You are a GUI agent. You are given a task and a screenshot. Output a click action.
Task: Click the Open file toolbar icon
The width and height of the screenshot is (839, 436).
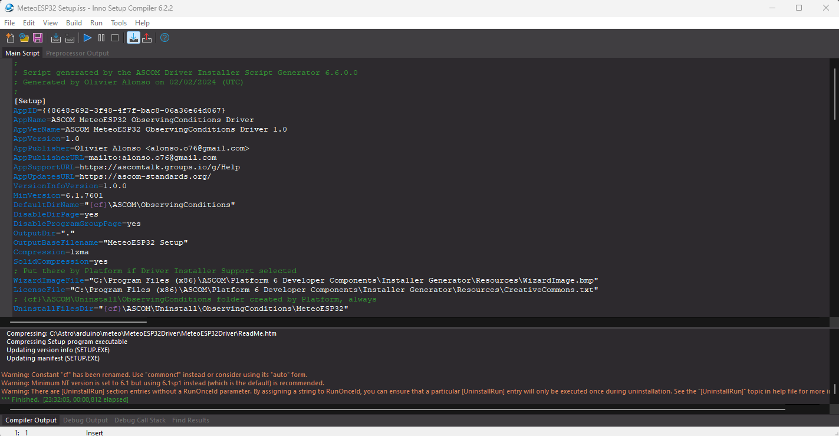[24, 38]
